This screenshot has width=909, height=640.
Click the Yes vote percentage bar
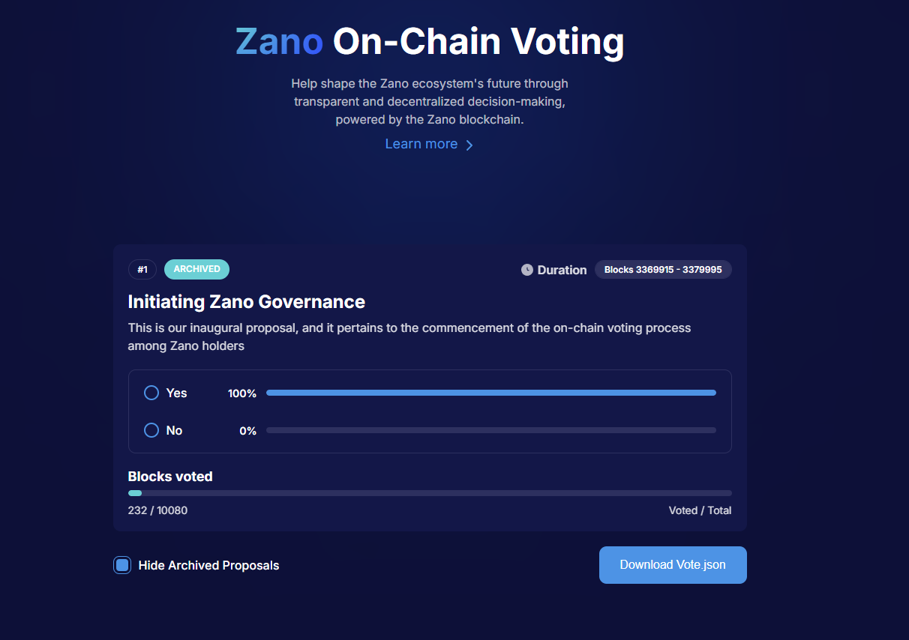[490, 393]
